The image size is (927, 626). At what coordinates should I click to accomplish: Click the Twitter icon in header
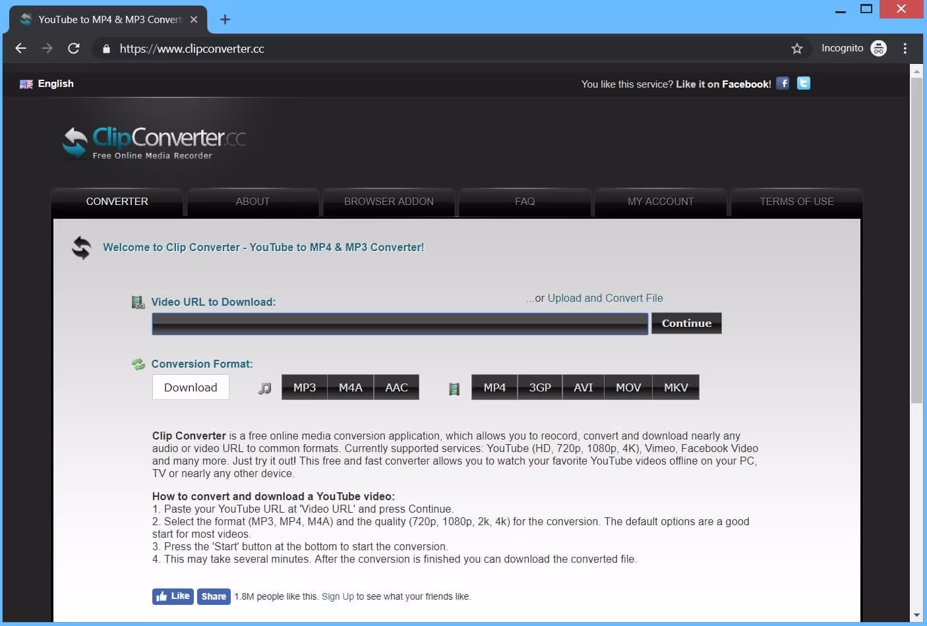tap(804, 83)
